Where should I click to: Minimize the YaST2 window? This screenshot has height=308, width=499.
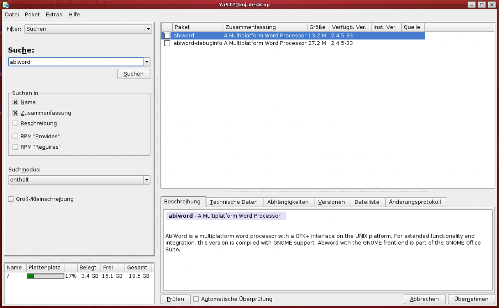pyautogui.click(x=472, y=5)
